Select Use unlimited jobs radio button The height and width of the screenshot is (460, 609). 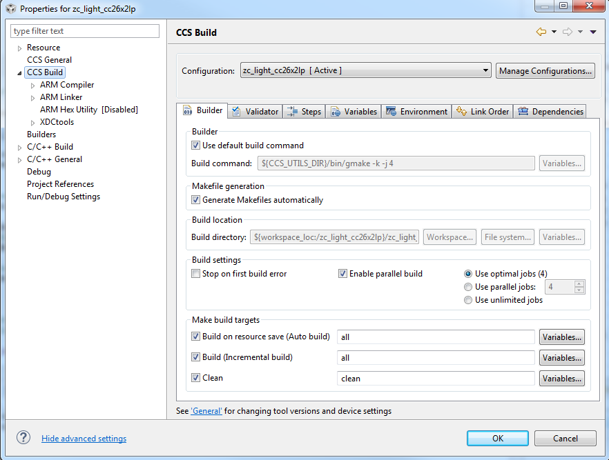(x=469, y=300)
